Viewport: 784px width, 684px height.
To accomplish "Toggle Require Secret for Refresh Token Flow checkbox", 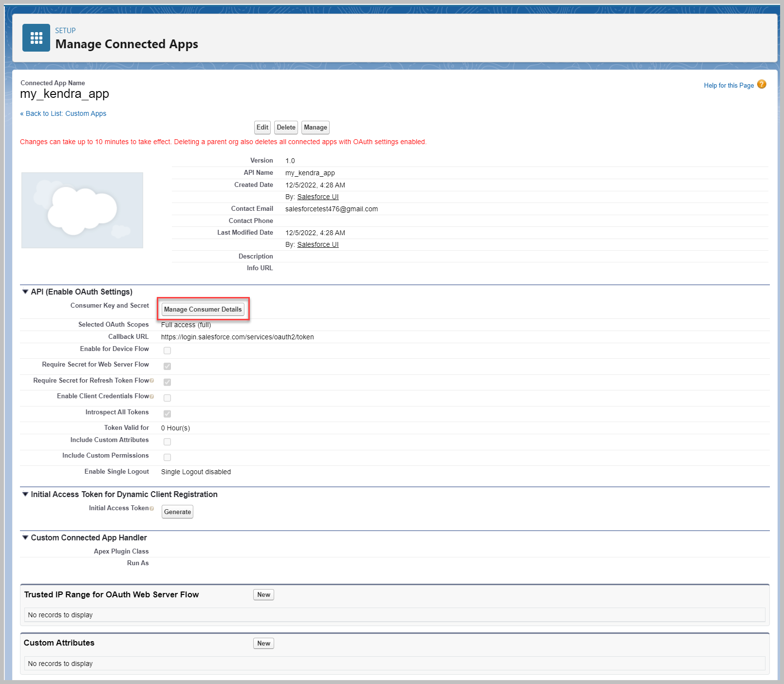I will point(167,382).
